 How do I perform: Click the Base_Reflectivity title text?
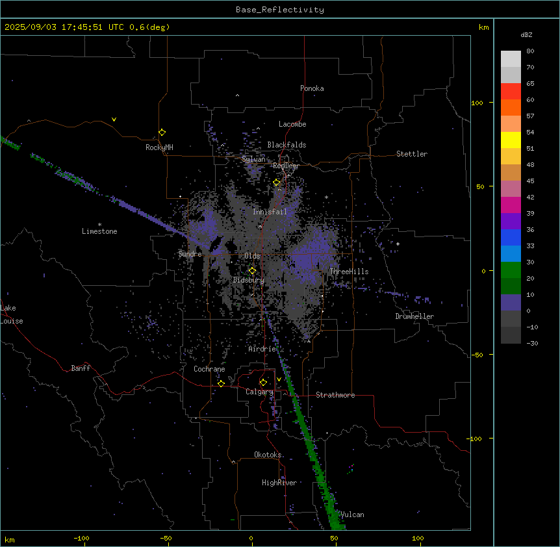280,10
